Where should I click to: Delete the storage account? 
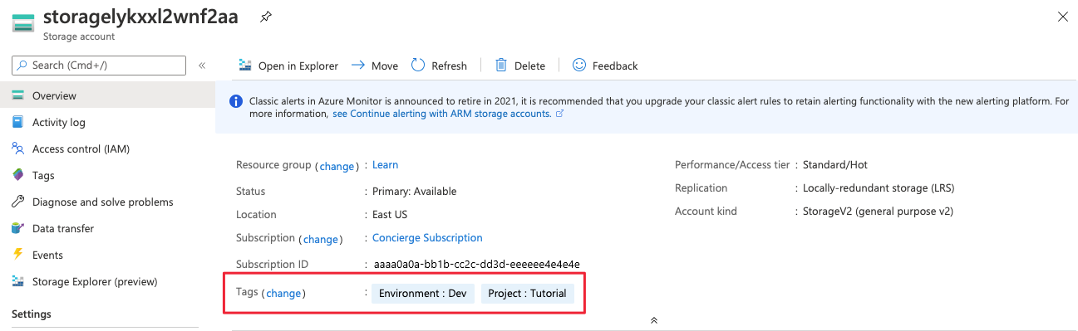(x=520, y=66)
